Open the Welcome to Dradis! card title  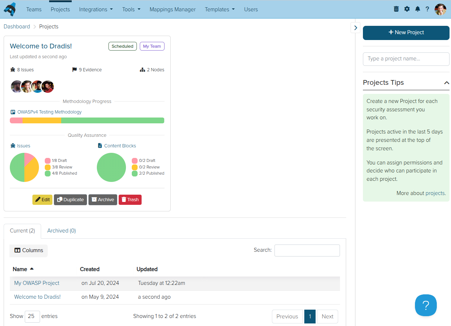click(x=41, y=46)
